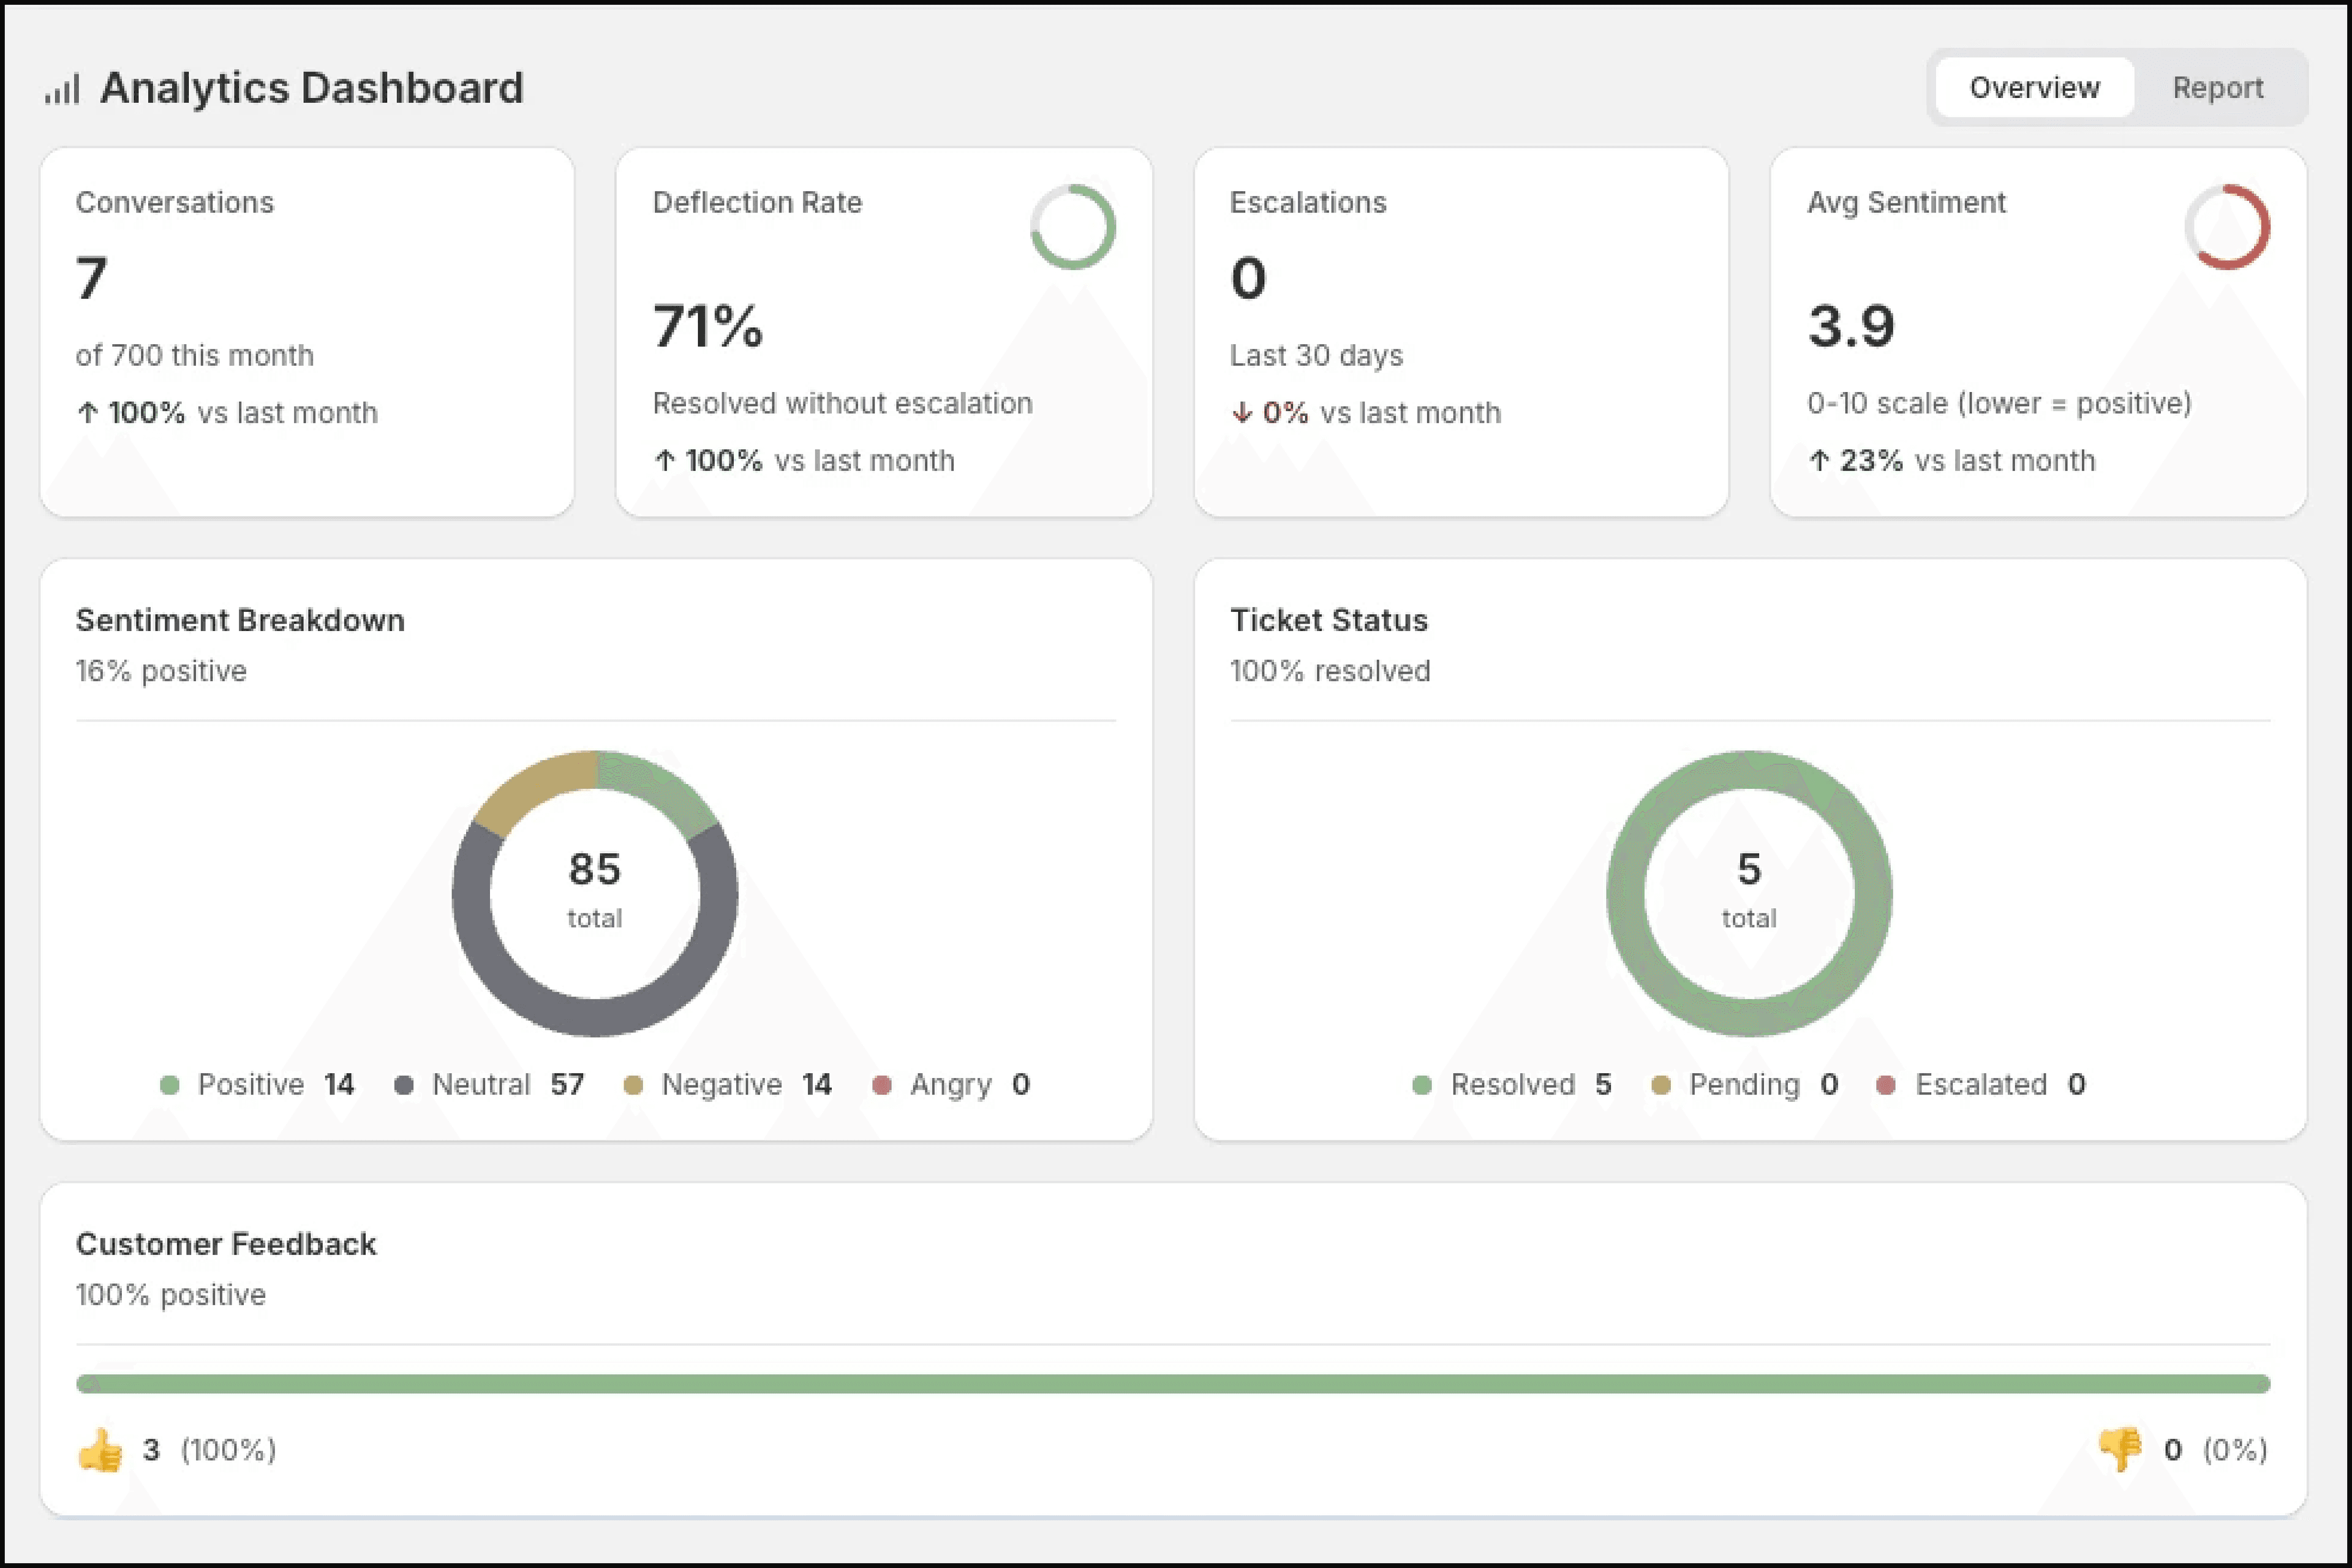Click the Ticket Status heading
The width and height of the screenshot is (2352, 1568).
[x=1329, y=620]
